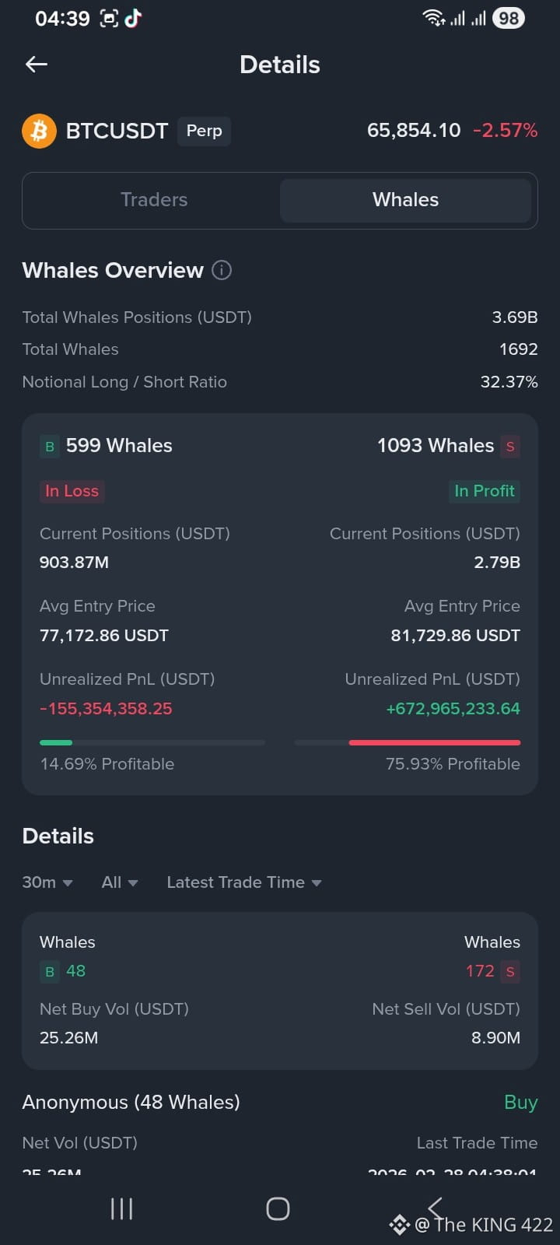
Task: Tap the green B badge beside 599 Whales
Action: pyautogui.click(x=50, y=447)
